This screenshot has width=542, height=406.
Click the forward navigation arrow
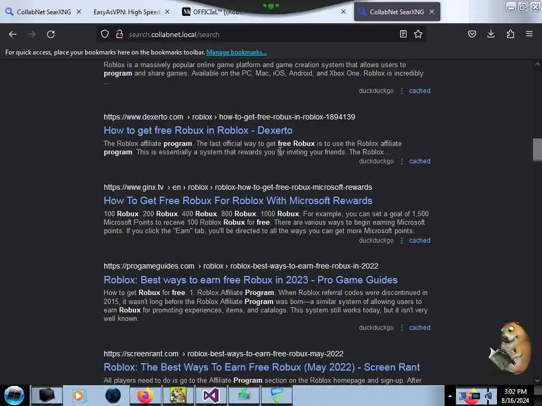click(32, 34)
